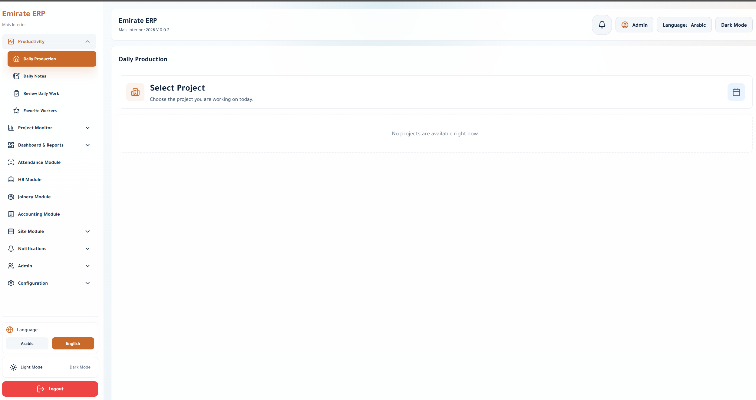Click the Favorite Workers star icon
The height and width of the screenshot is (400, 756).
pos(16,111)
